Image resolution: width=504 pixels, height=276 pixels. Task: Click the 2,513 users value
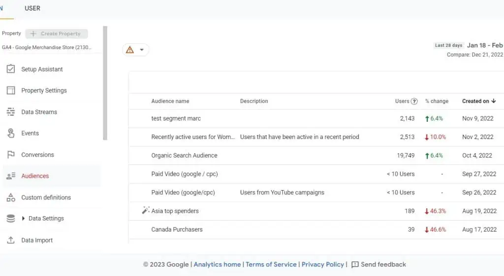point(407,137)
